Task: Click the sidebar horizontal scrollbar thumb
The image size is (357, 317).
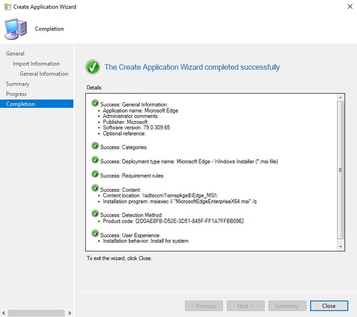Action: pos(36,313)
